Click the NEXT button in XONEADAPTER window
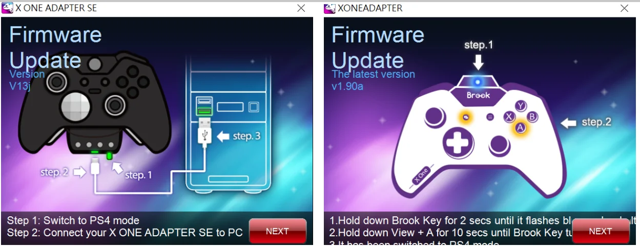 coord(600,231)
